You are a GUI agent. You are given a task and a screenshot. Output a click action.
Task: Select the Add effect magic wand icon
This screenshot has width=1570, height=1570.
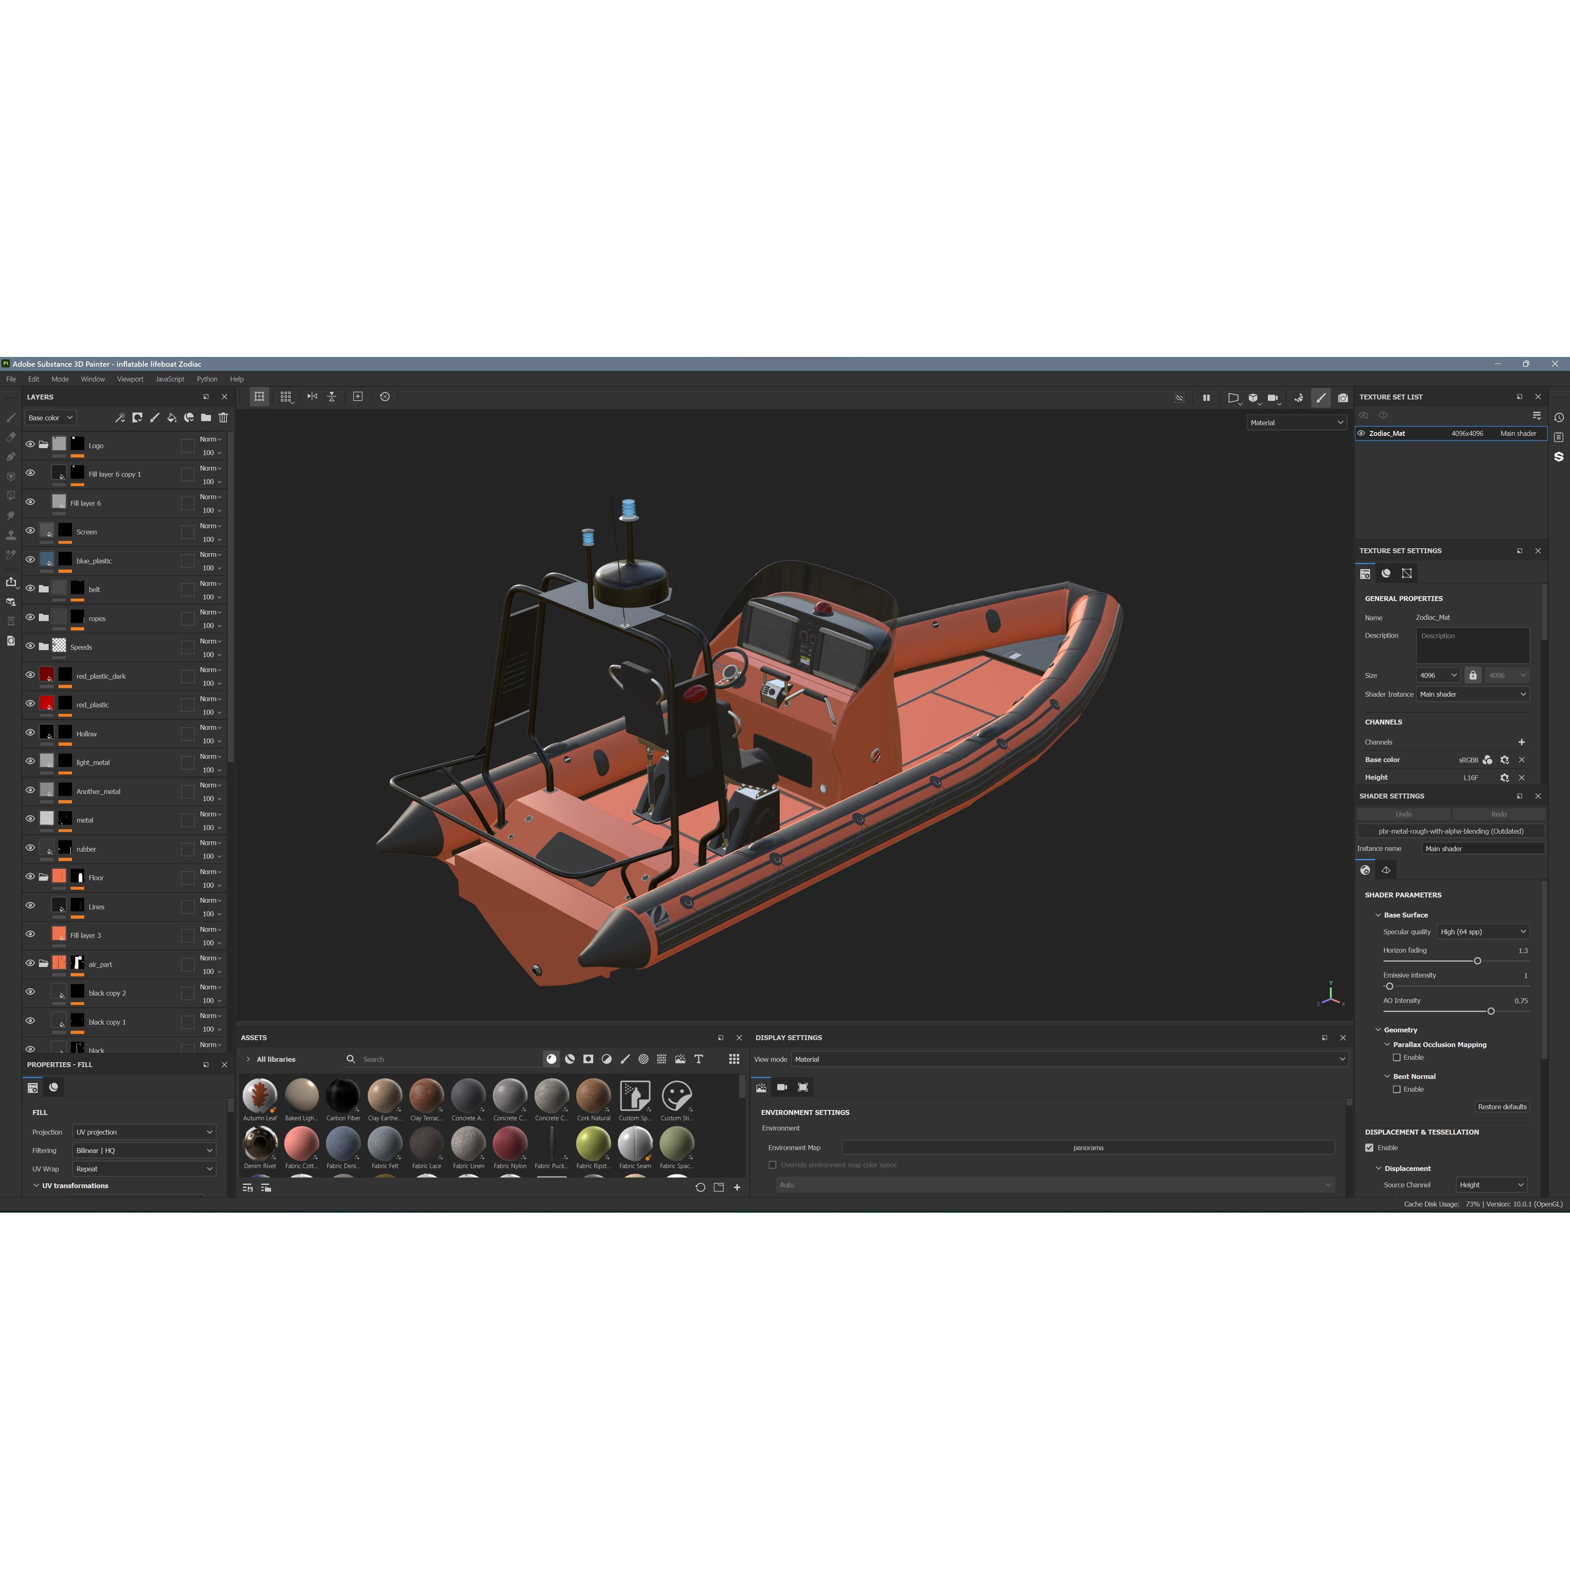click(x=120, y=417)
